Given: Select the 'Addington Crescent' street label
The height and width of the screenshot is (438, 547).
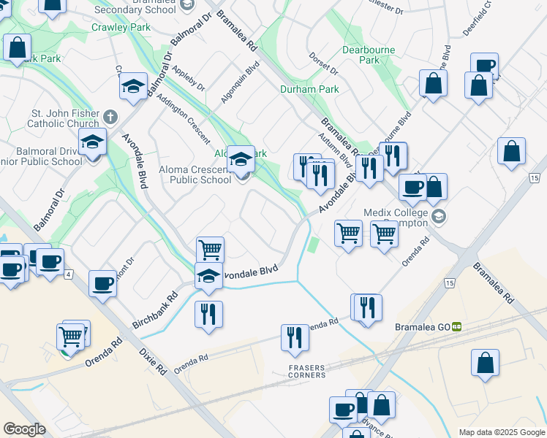Looking at the screenshot, I should [183, 119].
